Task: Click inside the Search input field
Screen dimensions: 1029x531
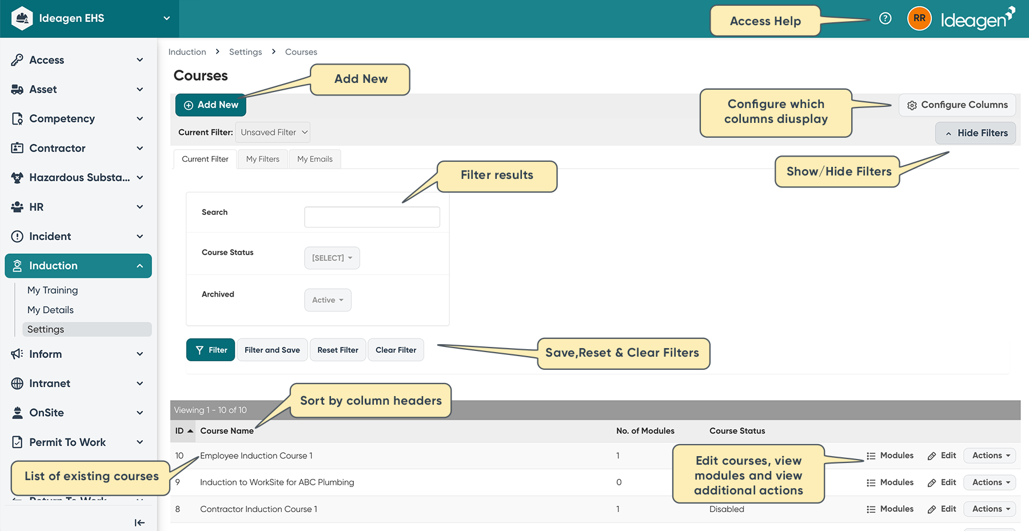Action: [x=372, y=217]
